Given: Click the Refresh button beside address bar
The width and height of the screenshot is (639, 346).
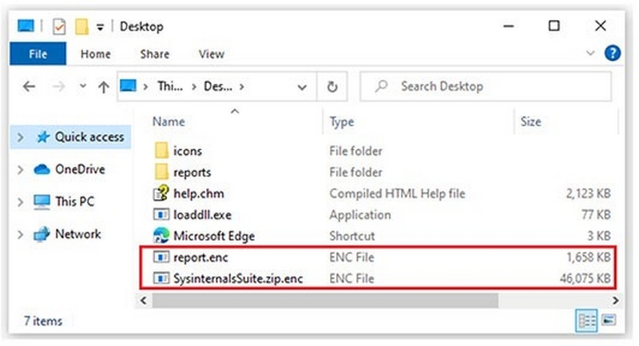Looking at the screenshot, I should [x=332, y=86].
